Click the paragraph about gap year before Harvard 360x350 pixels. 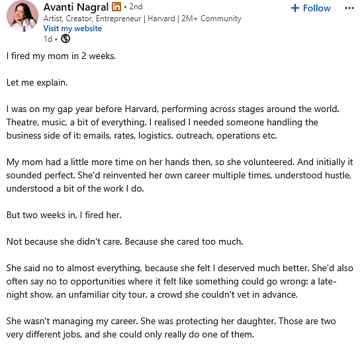coord(173,123)
